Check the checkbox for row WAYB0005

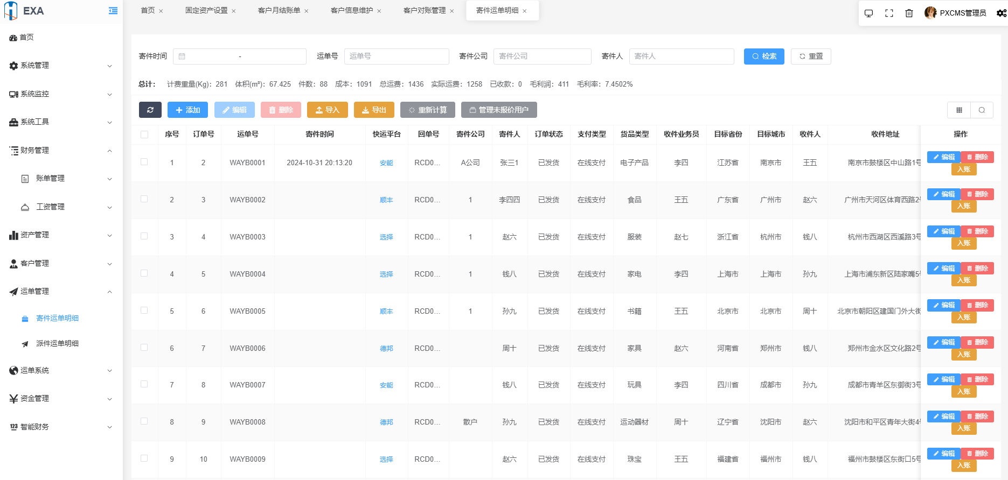click(144, 310)
